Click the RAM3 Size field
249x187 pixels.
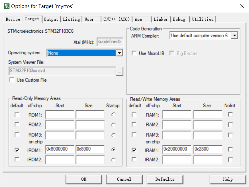tap(208, 135)
